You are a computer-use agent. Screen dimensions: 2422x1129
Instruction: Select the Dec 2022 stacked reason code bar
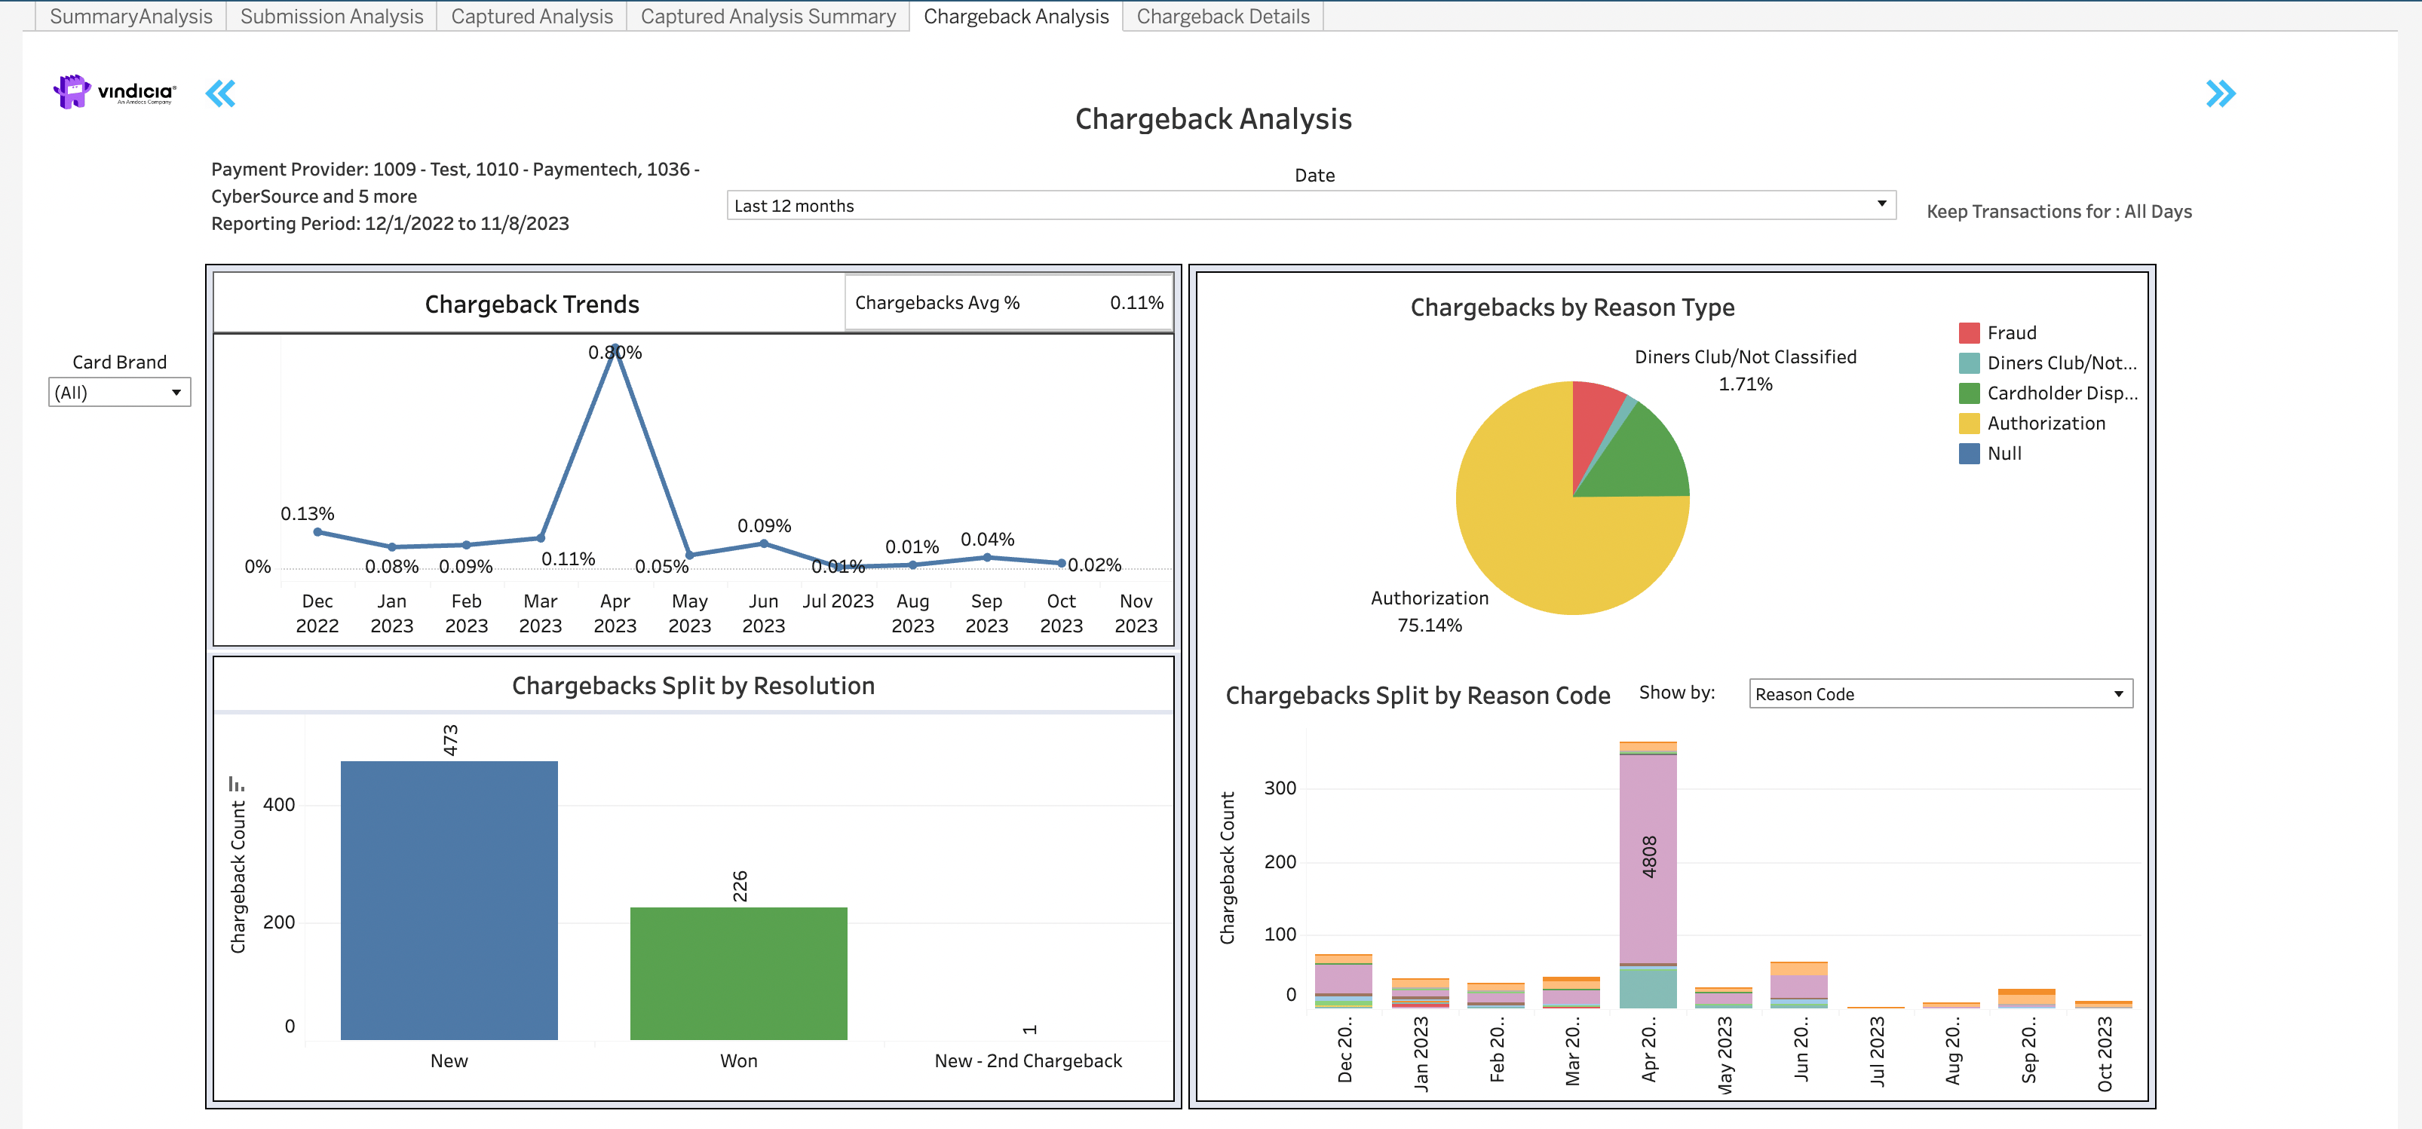coord(1344,981)
